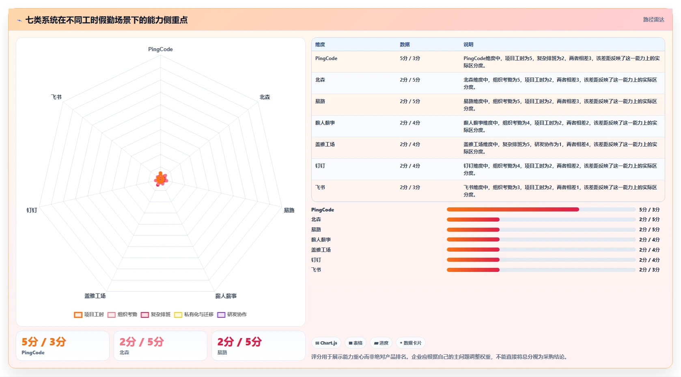681x377 pixels.
Task: Click the 路径雷达 label in the header
Action: 653,19
